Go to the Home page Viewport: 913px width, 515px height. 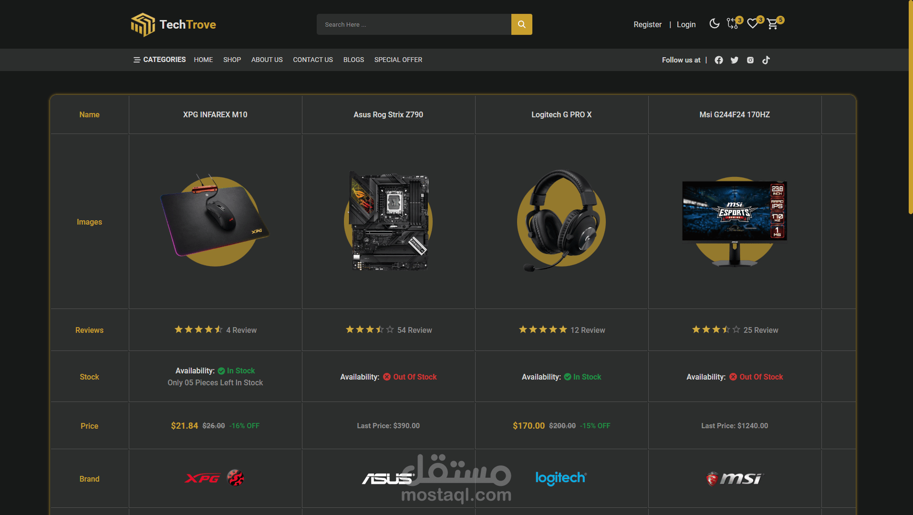(203, 60)
